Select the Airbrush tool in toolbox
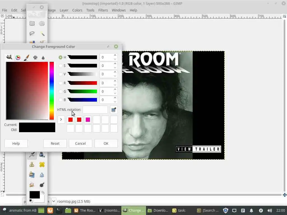This screenshot has height=215, width=287. point(32,155)
